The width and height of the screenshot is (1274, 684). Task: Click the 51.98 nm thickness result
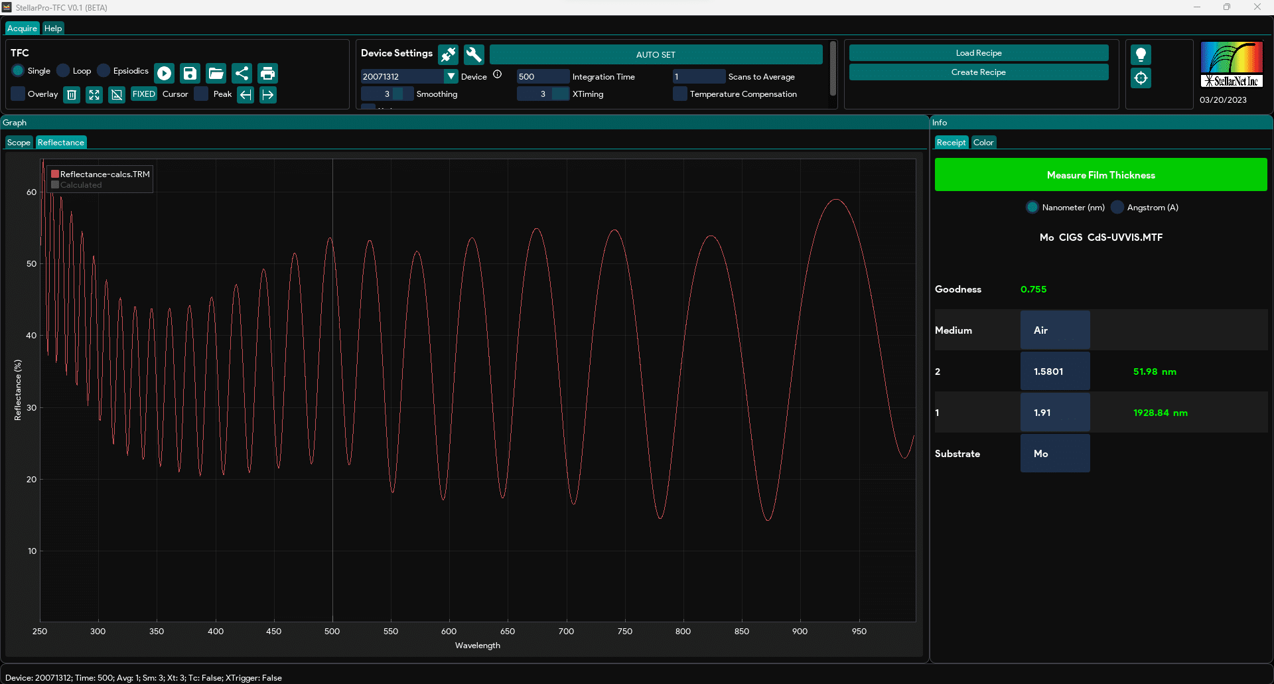[x=1155, y=372]
